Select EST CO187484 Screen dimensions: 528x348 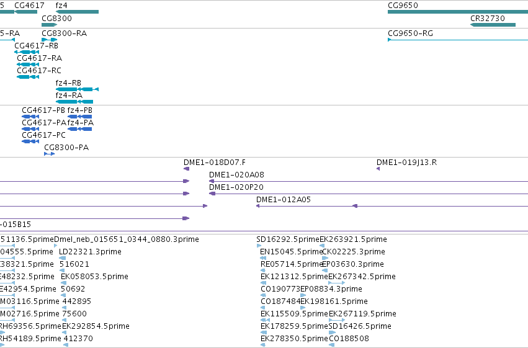point(280,301)
